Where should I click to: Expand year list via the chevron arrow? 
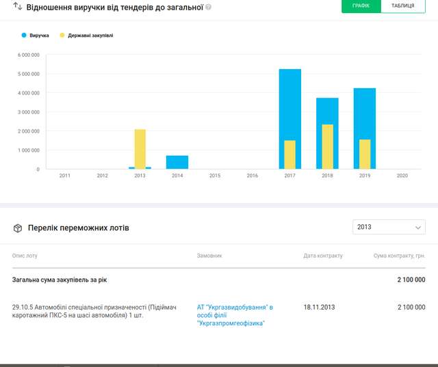[418, 227]
